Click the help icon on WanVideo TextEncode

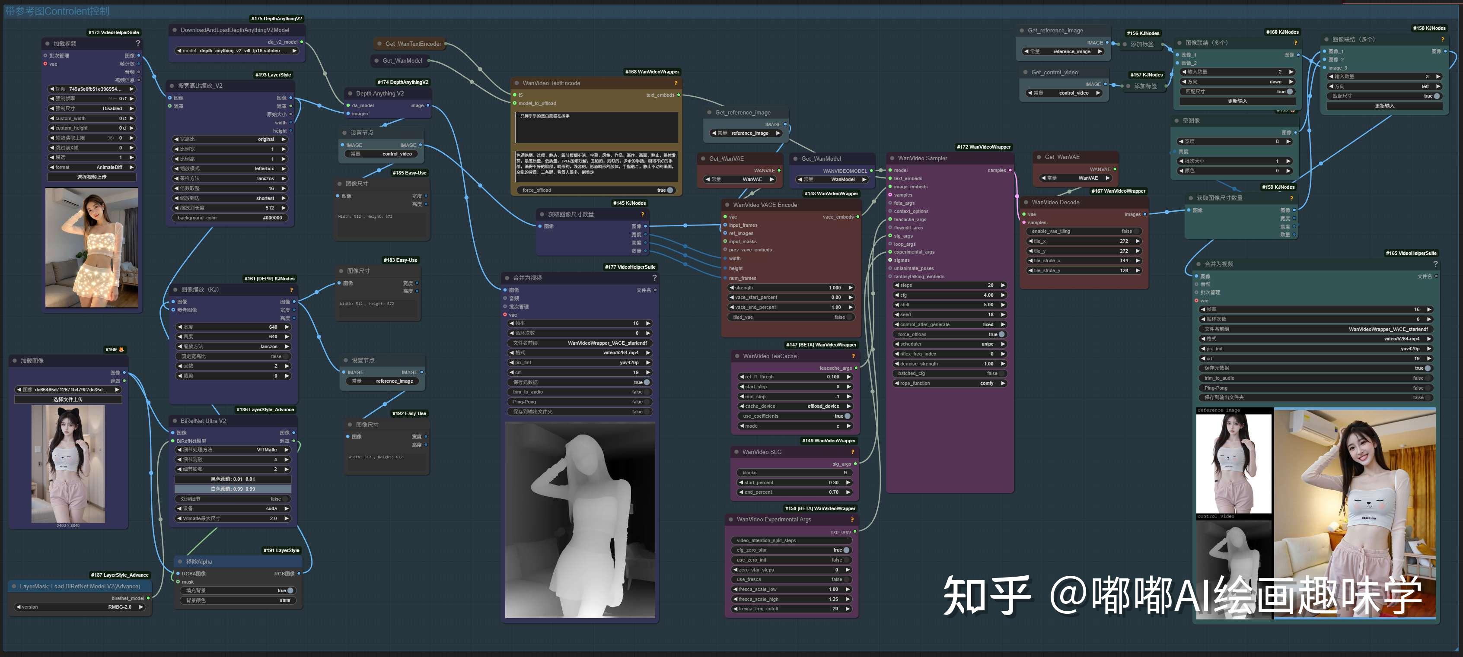(x=675, y=83)
